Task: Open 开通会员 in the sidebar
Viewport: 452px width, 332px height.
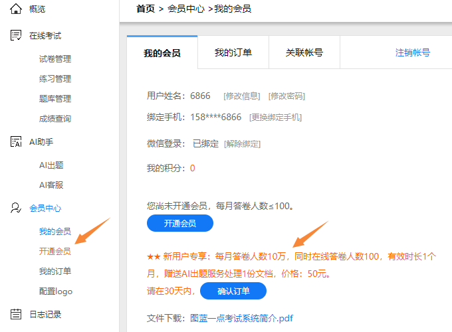Action: tap(55, 252)
